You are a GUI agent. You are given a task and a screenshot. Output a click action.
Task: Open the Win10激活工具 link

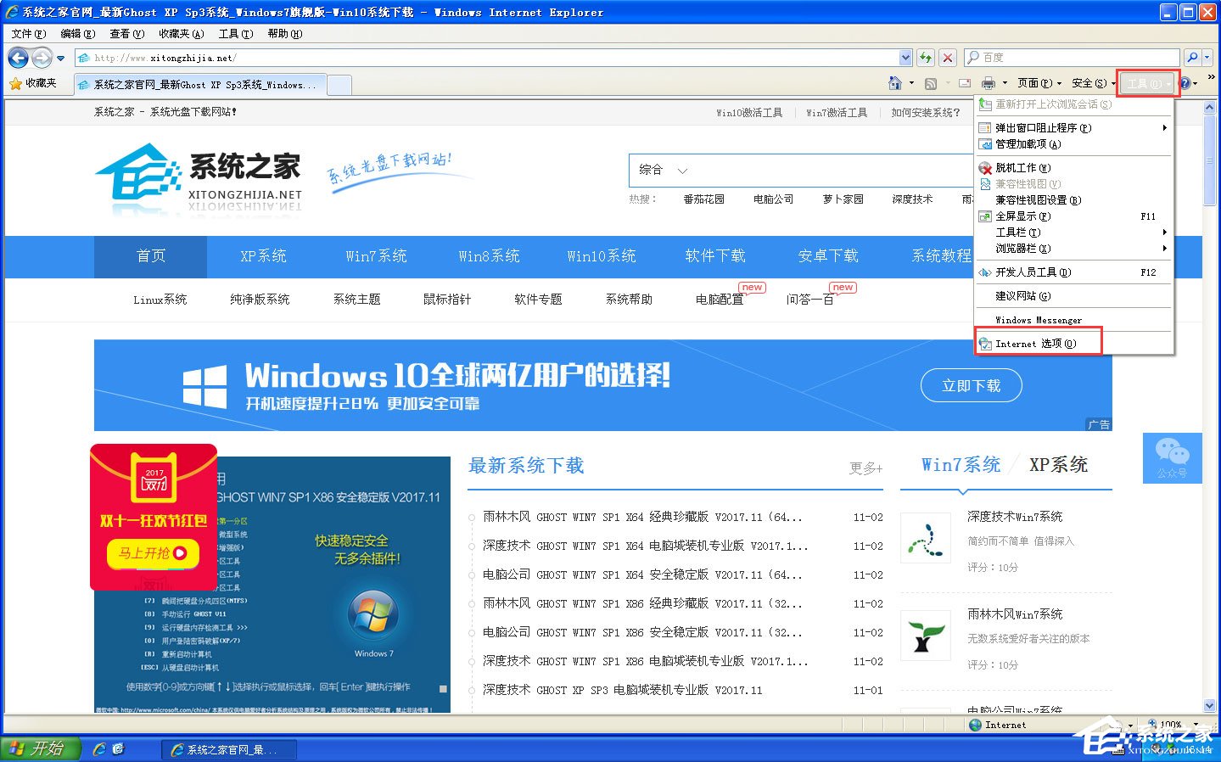point(749,111)
